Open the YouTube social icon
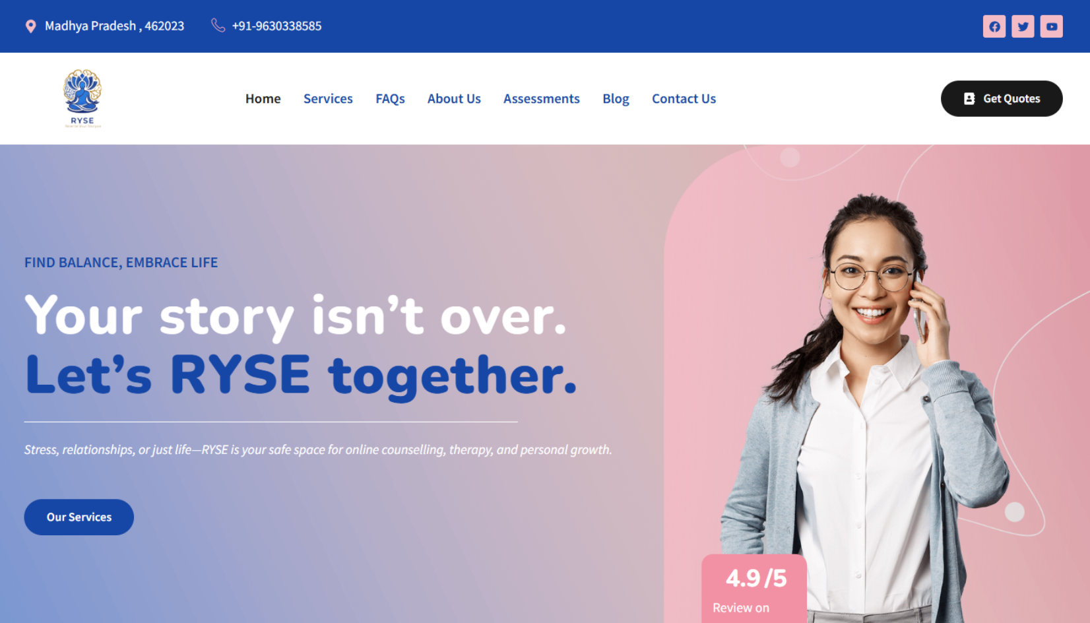Screen dimensions: 1090x623 1052,26
